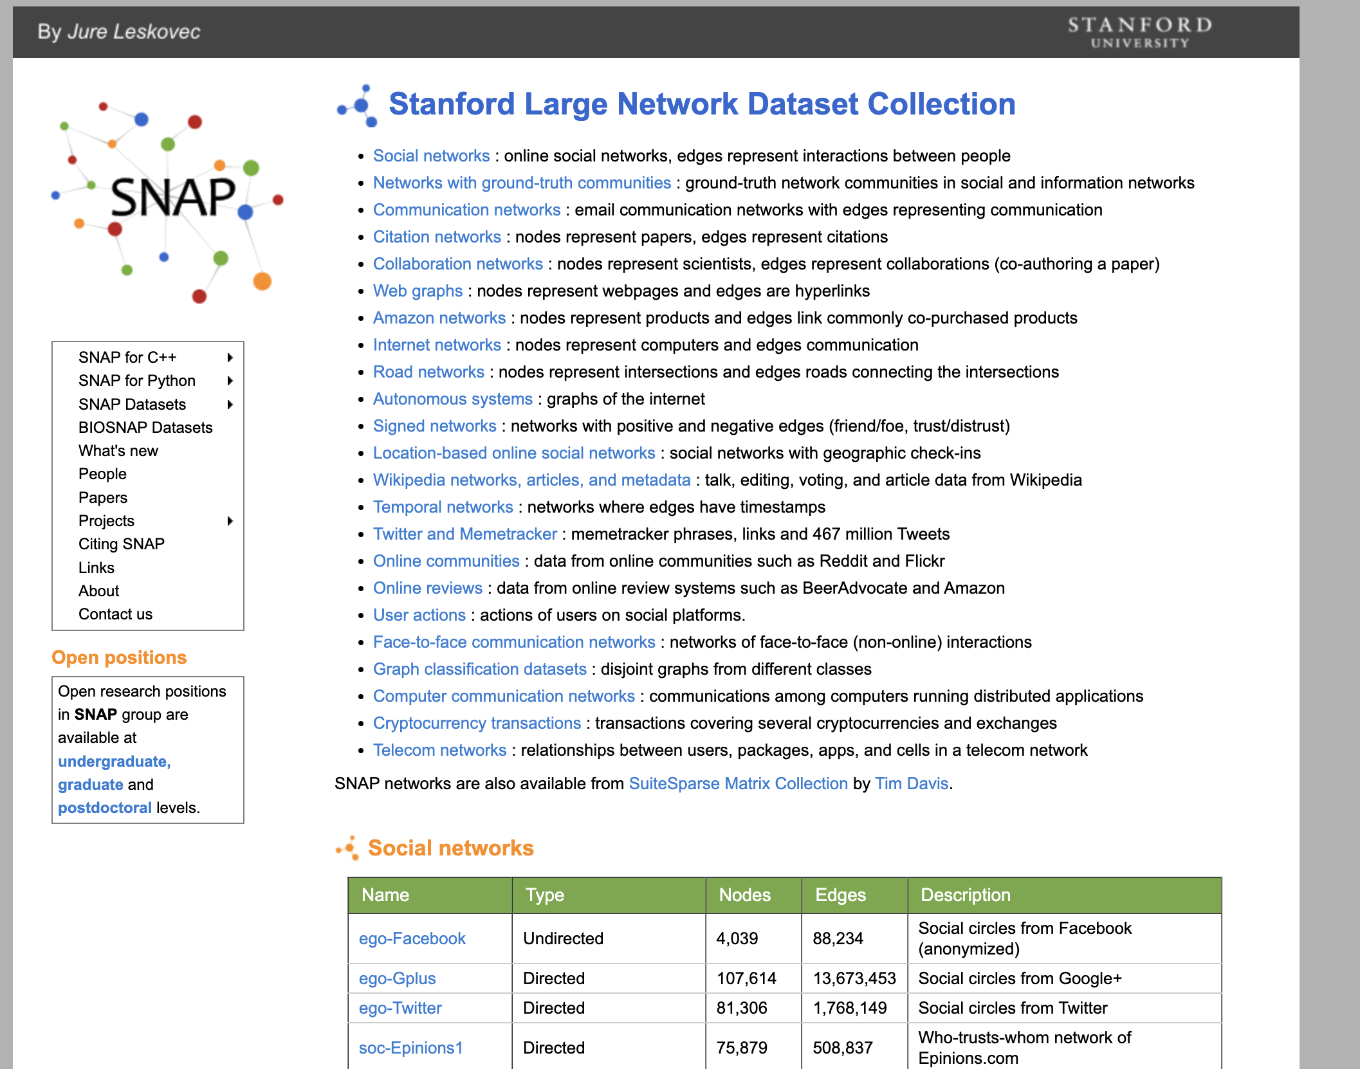Open the Twitter and Memetracker section
The height and width of the screenshot is (1069, 1360).
click(464, 534)
